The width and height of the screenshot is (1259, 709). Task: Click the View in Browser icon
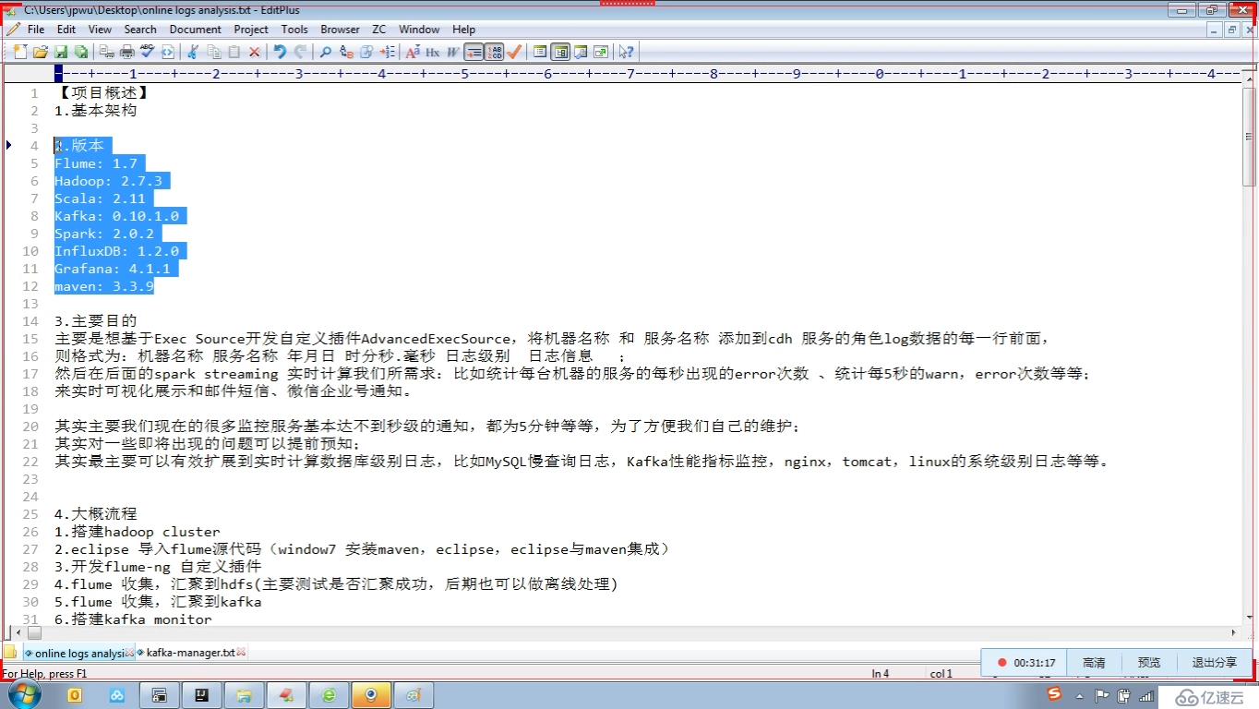tap(168, 52)
